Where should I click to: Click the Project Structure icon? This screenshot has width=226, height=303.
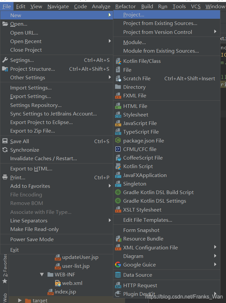[5, 69]
